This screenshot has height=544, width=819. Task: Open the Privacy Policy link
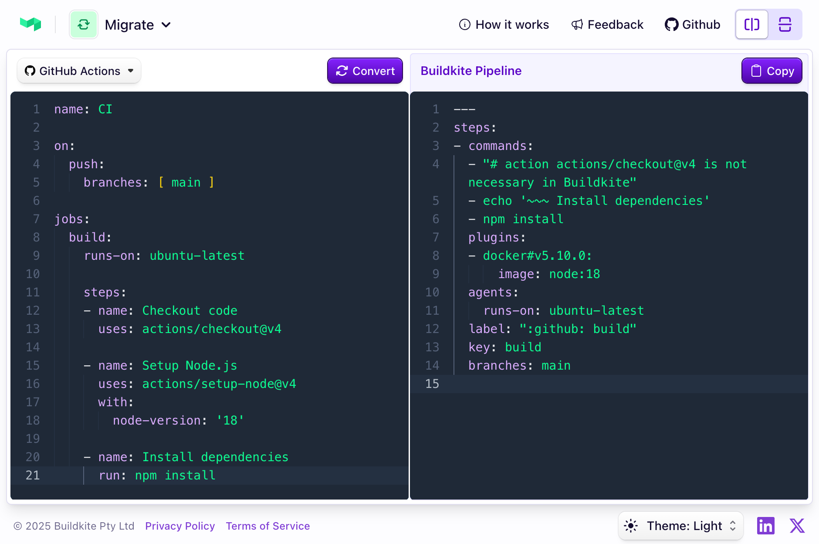click(x=179, y=526)
